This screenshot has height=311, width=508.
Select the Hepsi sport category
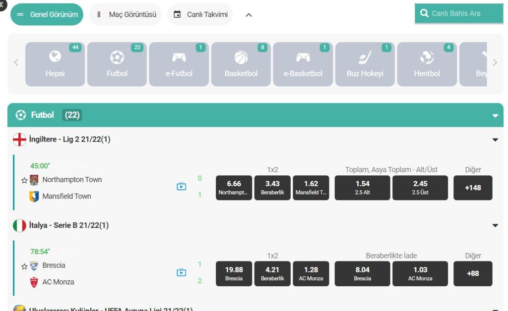point(55,64)
